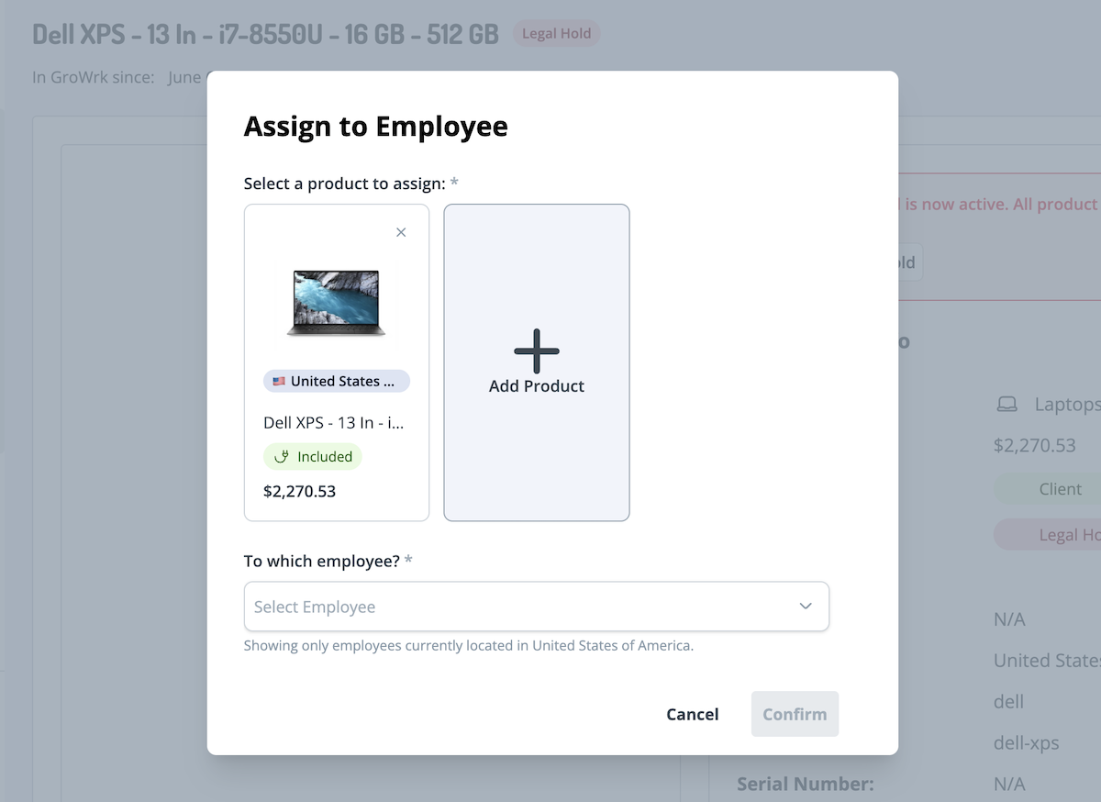The image size is (1101, 802).
Task: Click the price on the product card
Action: (299, 491)
